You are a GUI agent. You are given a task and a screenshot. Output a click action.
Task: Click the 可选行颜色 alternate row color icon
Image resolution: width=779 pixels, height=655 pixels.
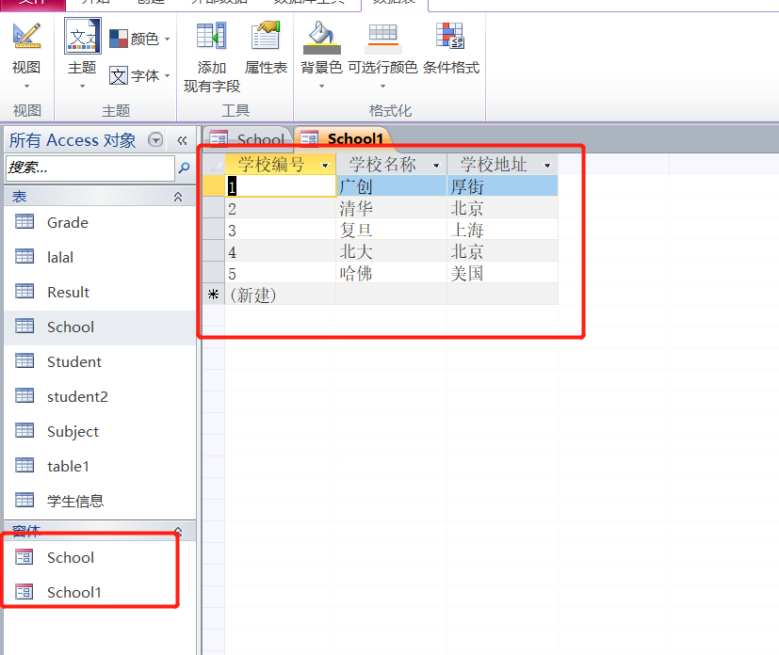(x=382, y=37)
